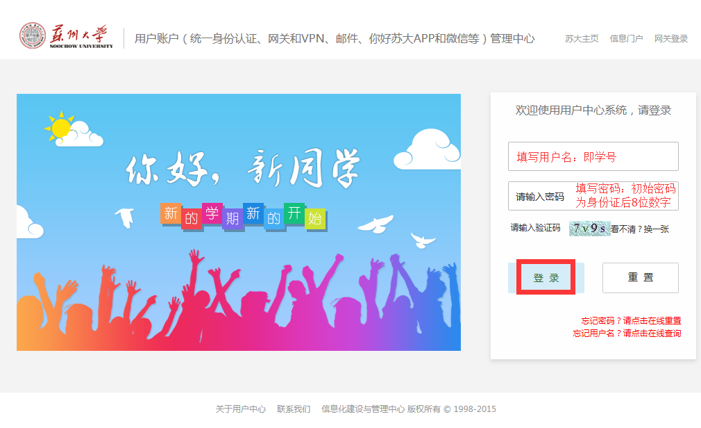Open the 苏大主页 link
This screenshot has height=428, width=701.
click(x=582, y=39)
